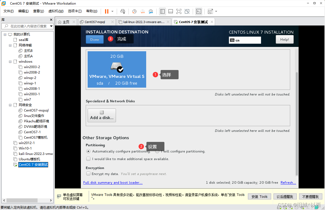Open Full disk summary and boot loader link

[113, 183]
